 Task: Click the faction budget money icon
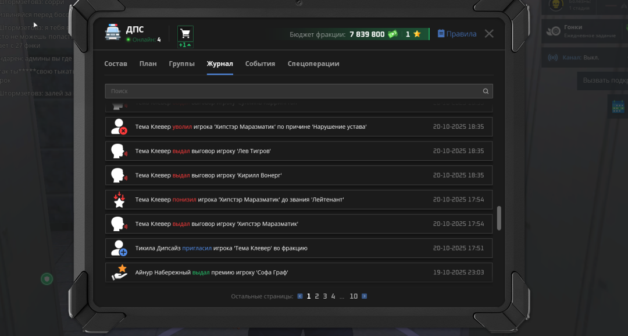tap(393, 34)
